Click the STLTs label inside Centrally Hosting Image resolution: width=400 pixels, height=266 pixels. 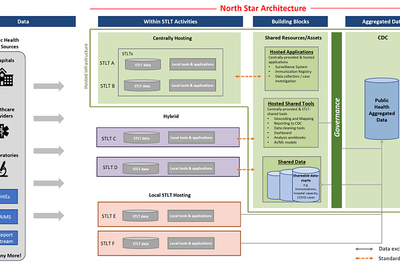(x=127, y=54)
